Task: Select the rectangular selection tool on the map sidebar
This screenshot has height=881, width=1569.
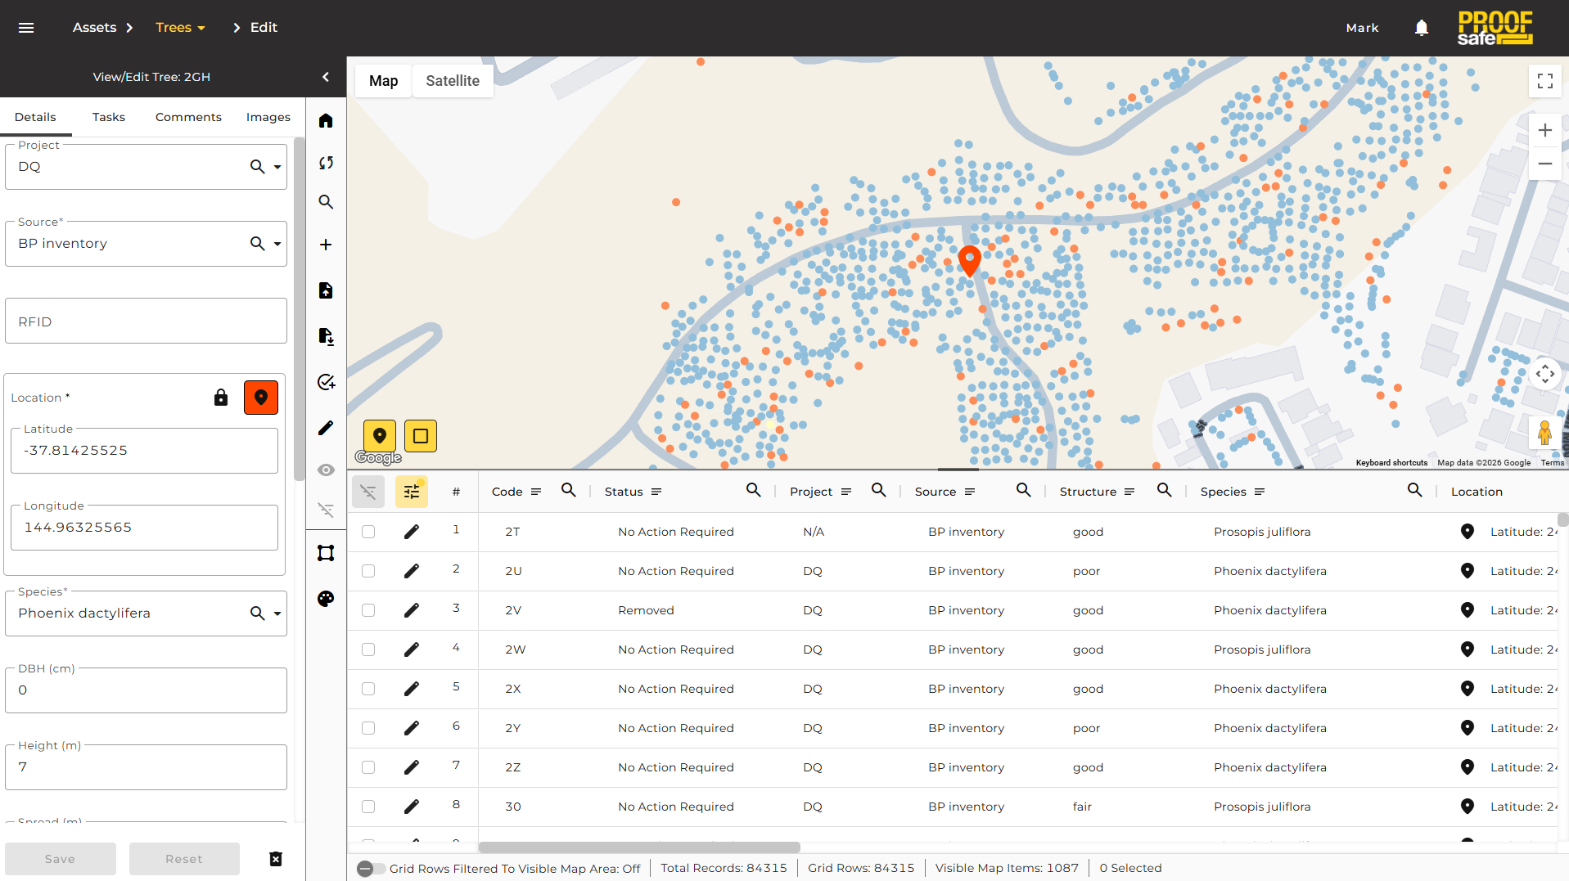Action: click(326, 553)
